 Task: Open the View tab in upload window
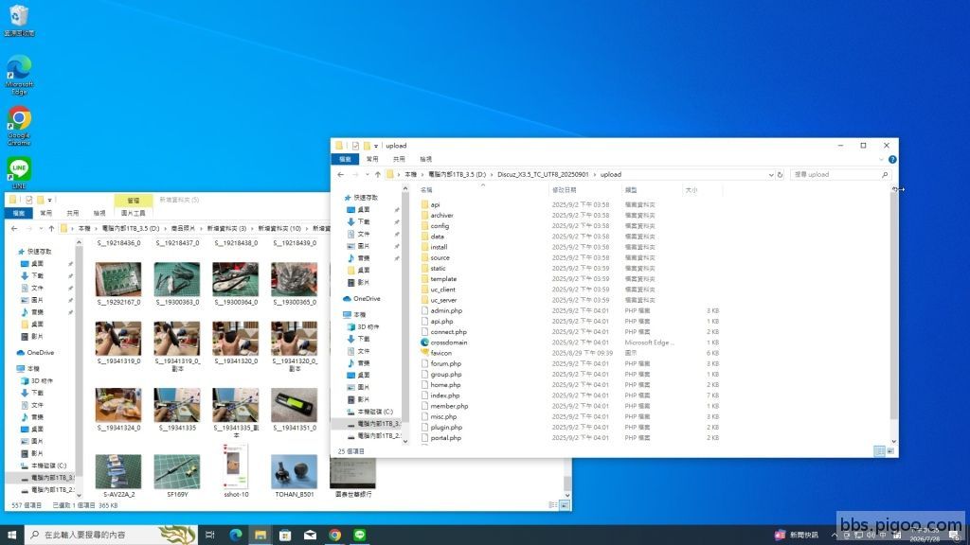[x=425, y=159]
